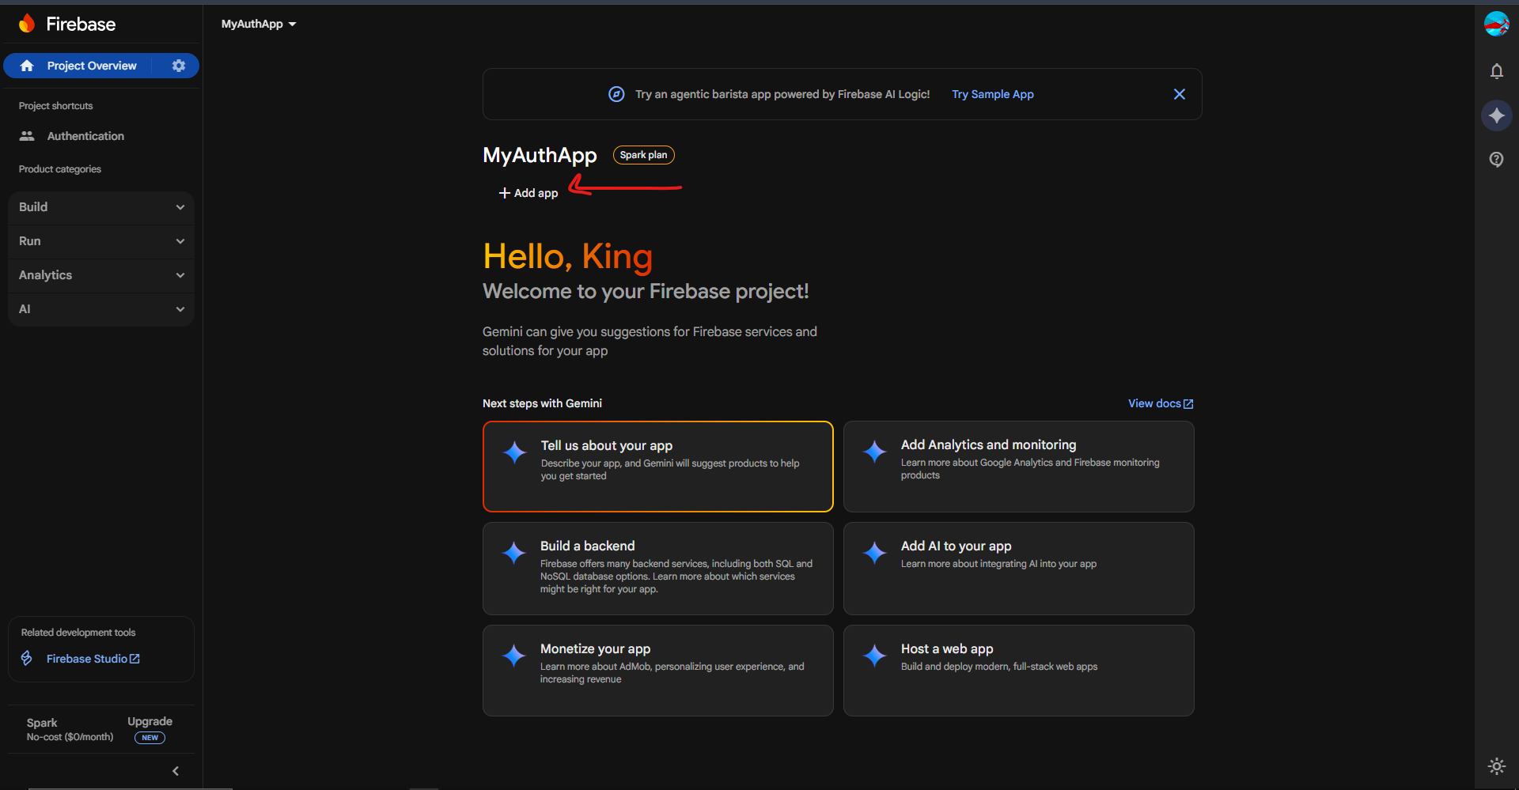This screenshot has height=790, width=1519.
Task: Open Try Sample App link
Action: click(992, 94)
